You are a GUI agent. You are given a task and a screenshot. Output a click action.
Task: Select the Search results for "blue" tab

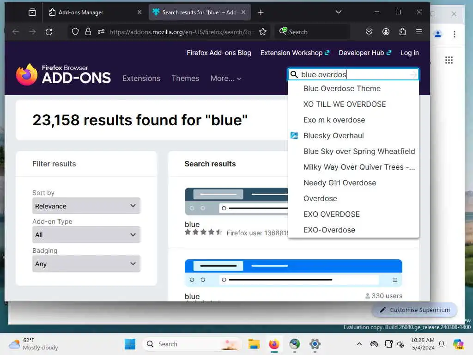pos(200,12)
